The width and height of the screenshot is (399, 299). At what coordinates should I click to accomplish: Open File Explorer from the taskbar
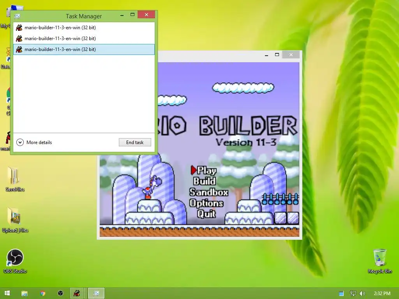25,294
